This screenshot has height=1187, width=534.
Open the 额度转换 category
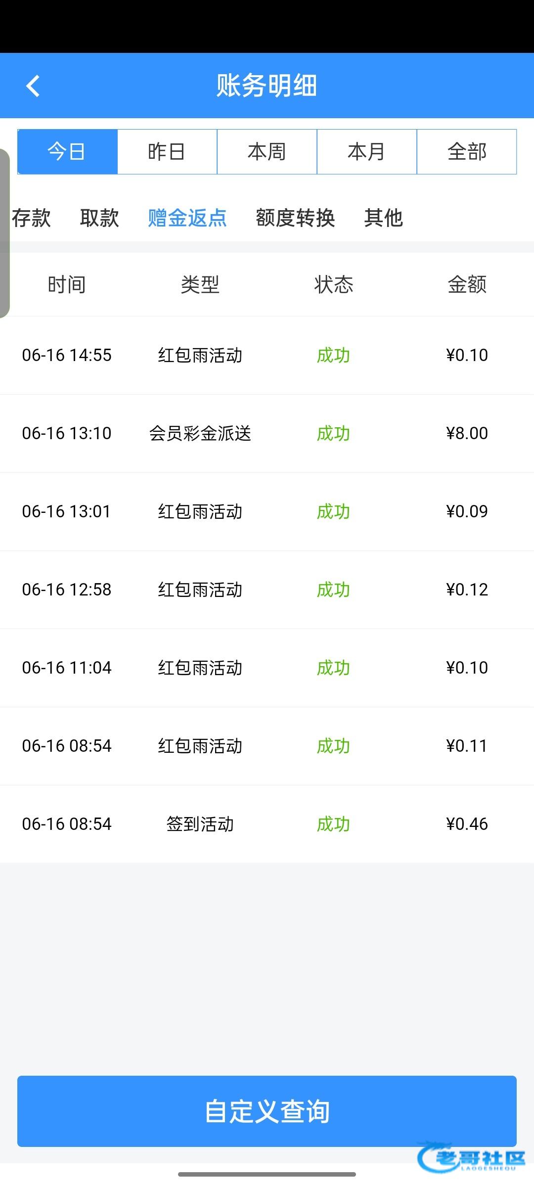click(295, 218)
